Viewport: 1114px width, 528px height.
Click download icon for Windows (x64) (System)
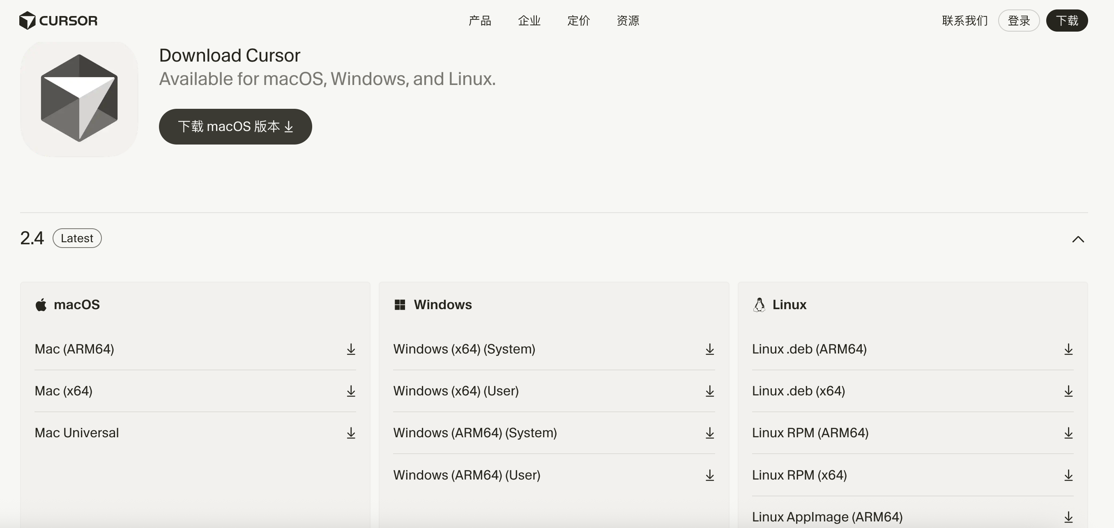(709, 349)
